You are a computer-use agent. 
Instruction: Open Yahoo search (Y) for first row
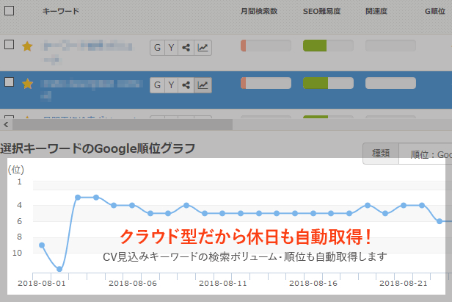pyautogui.click(x=171, y=48)
